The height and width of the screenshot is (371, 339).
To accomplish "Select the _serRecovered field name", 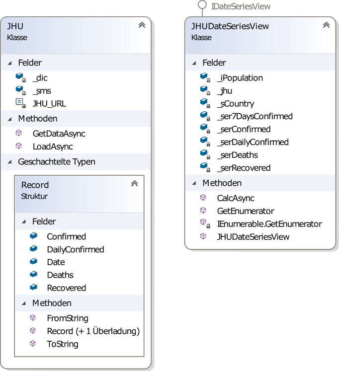I will coord(244,168).
